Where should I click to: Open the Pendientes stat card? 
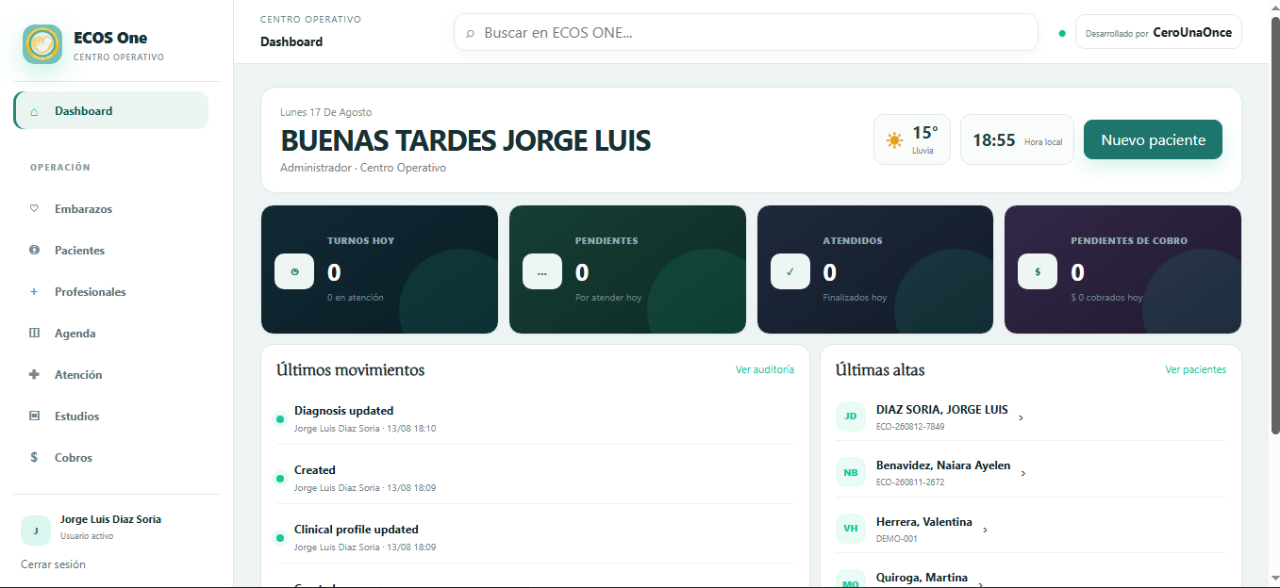click(627, 269)
